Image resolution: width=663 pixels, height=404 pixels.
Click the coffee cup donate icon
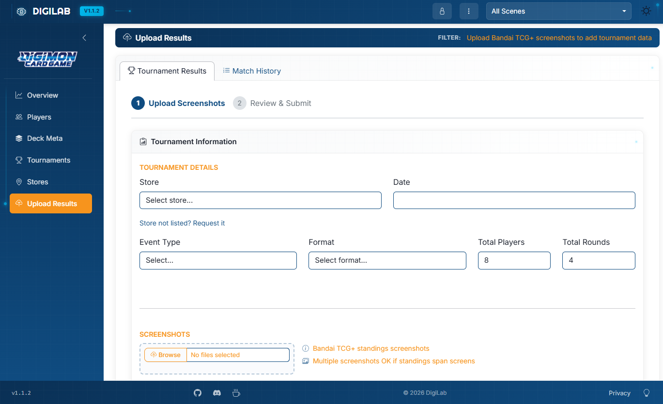236,393
